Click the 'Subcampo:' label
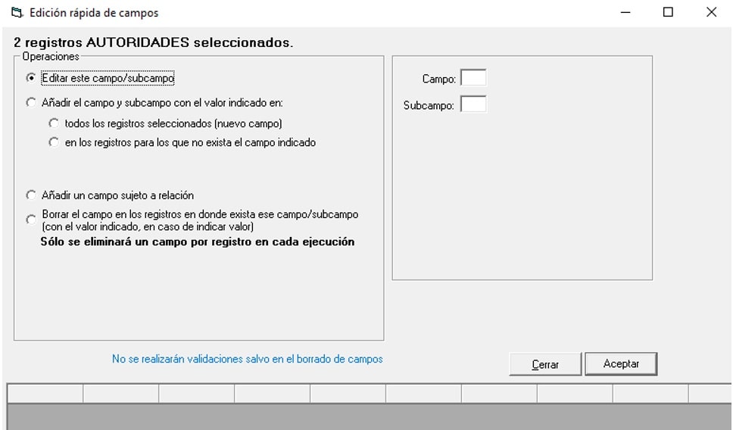 pos(429,106)
